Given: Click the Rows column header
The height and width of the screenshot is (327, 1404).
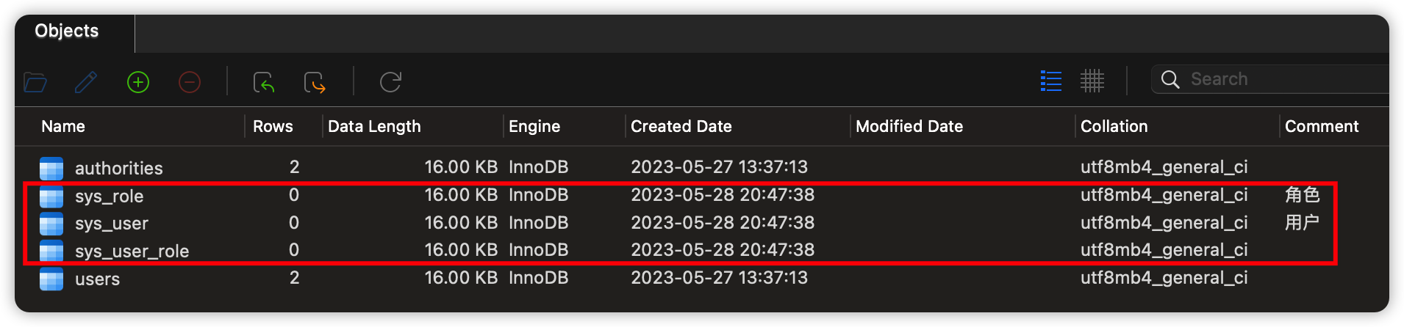Looking at the screenshot, I should (273, 126).
